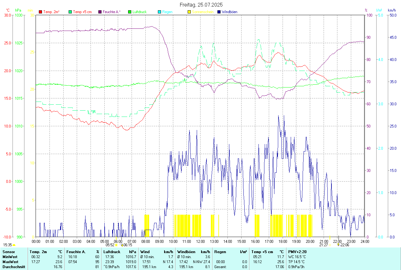Select the Sensor column header in table
Image resolution: width=401 pixels, height=270 pixels.
(8, 252)
